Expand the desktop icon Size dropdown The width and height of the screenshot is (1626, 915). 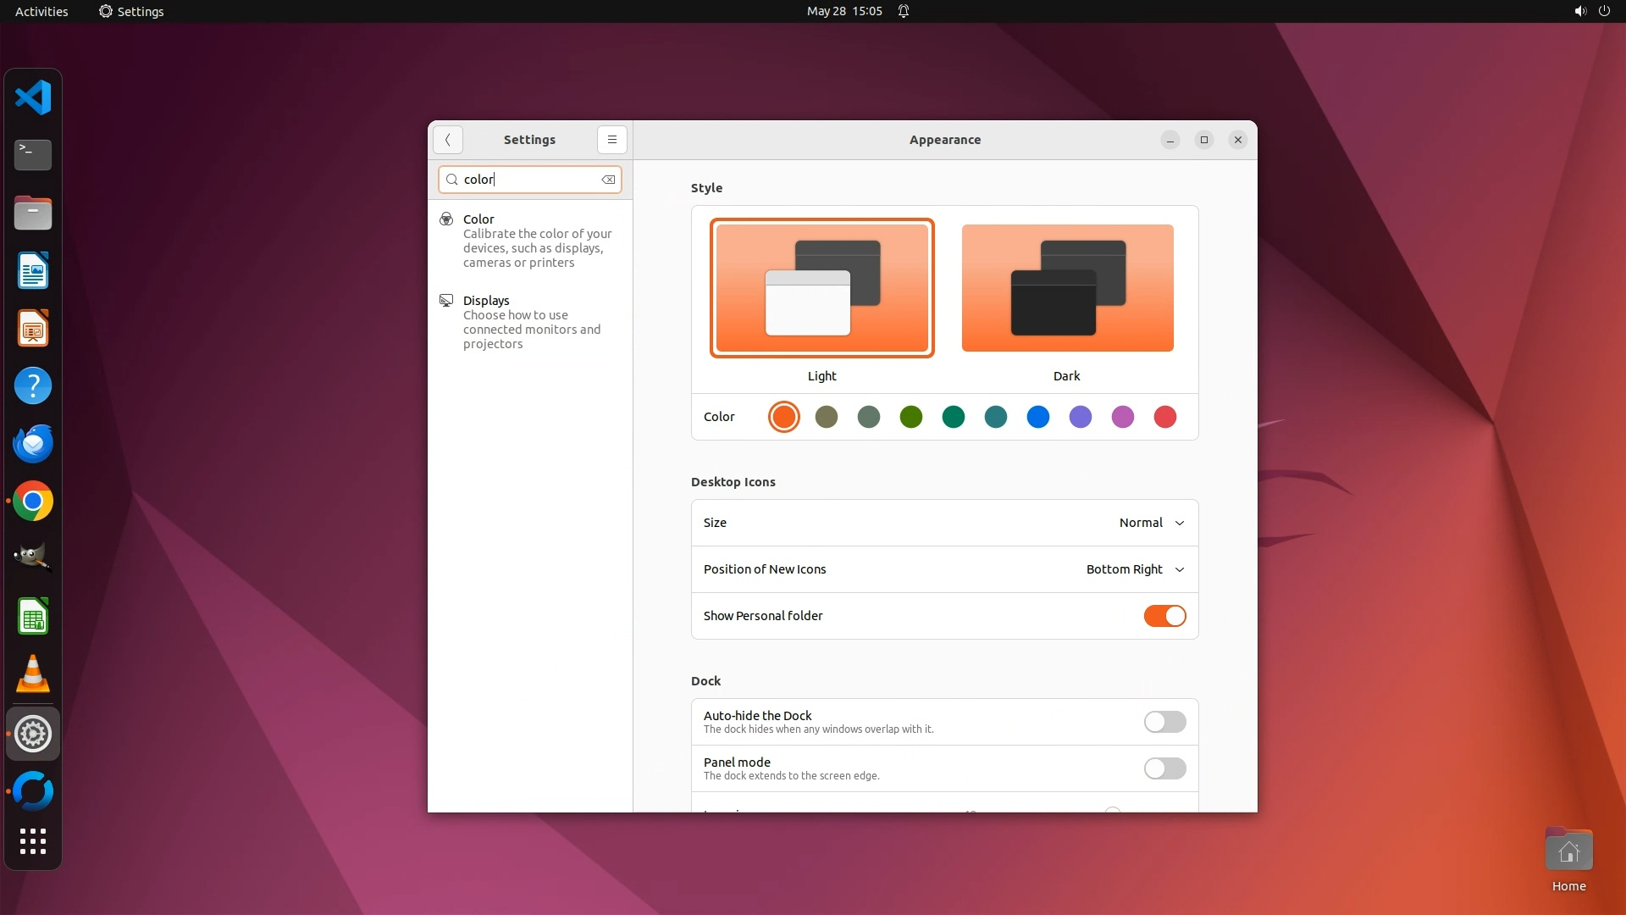1151,523
